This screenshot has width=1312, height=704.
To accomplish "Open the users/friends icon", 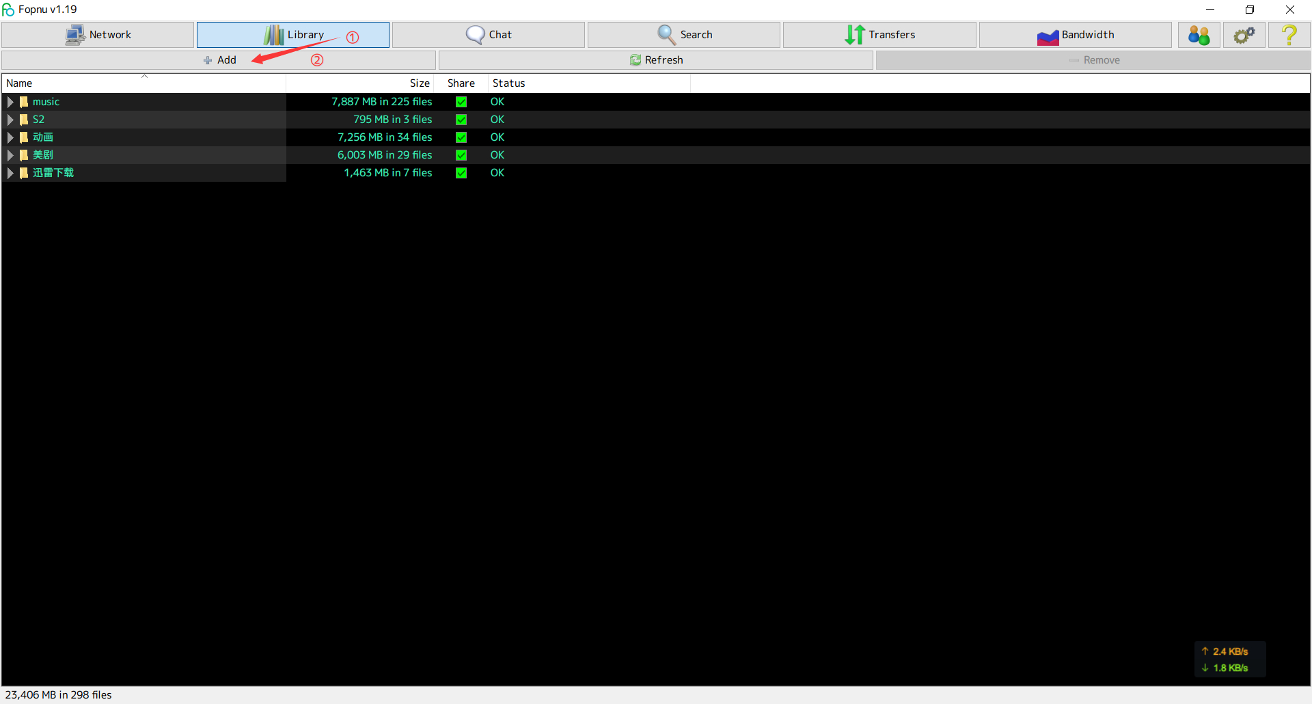I will pyautogui.click(x=1199, y=35).
